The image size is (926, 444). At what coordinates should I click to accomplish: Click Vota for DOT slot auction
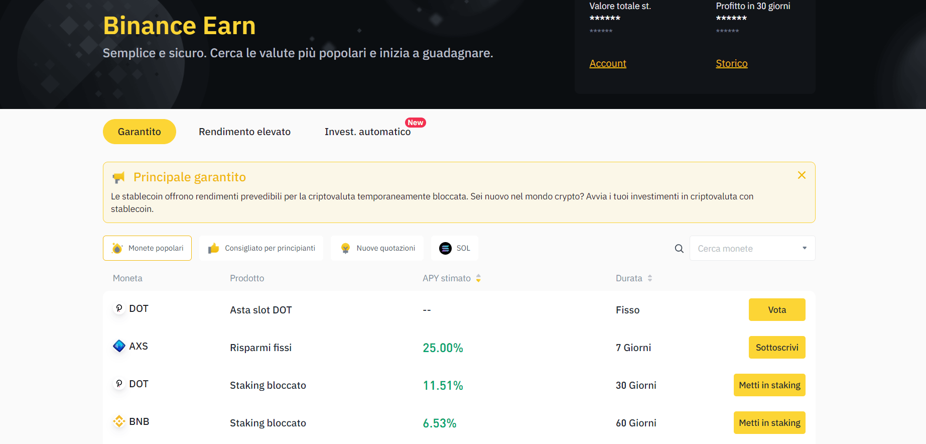(x=777, y=310)
